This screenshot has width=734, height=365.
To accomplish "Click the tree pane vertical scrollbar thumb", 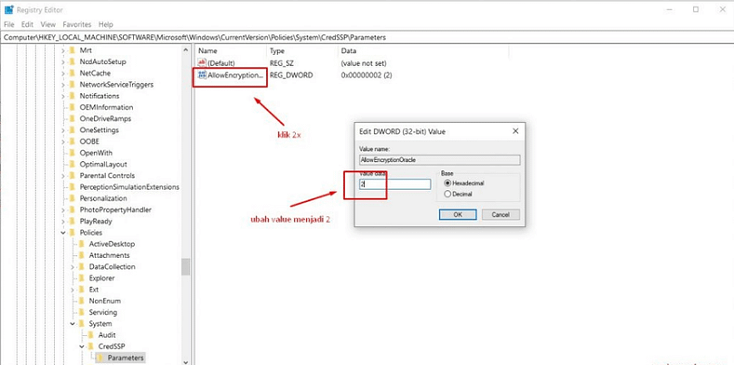I will (186, 266).
